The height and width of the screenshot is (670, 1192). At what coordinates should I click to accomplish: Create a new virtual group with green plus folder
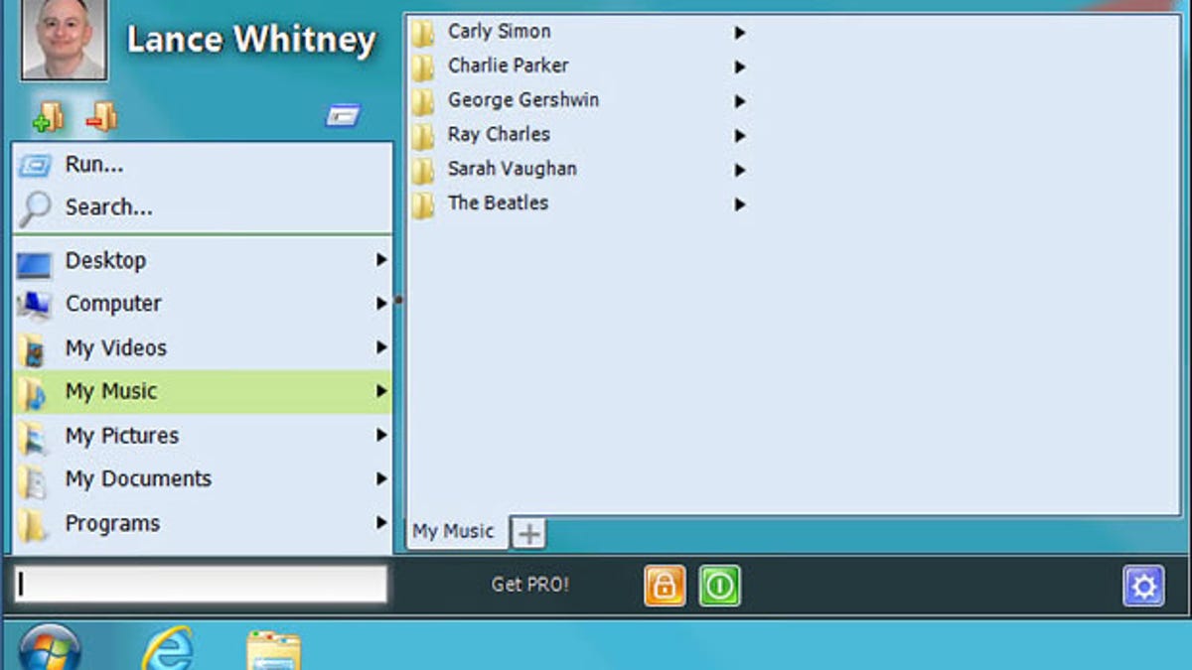point(48,116)
